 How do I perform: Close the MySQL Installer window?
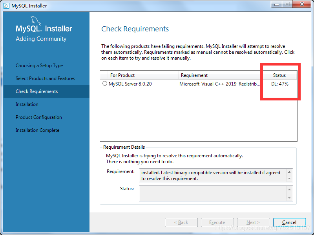(x=302, y=4)
